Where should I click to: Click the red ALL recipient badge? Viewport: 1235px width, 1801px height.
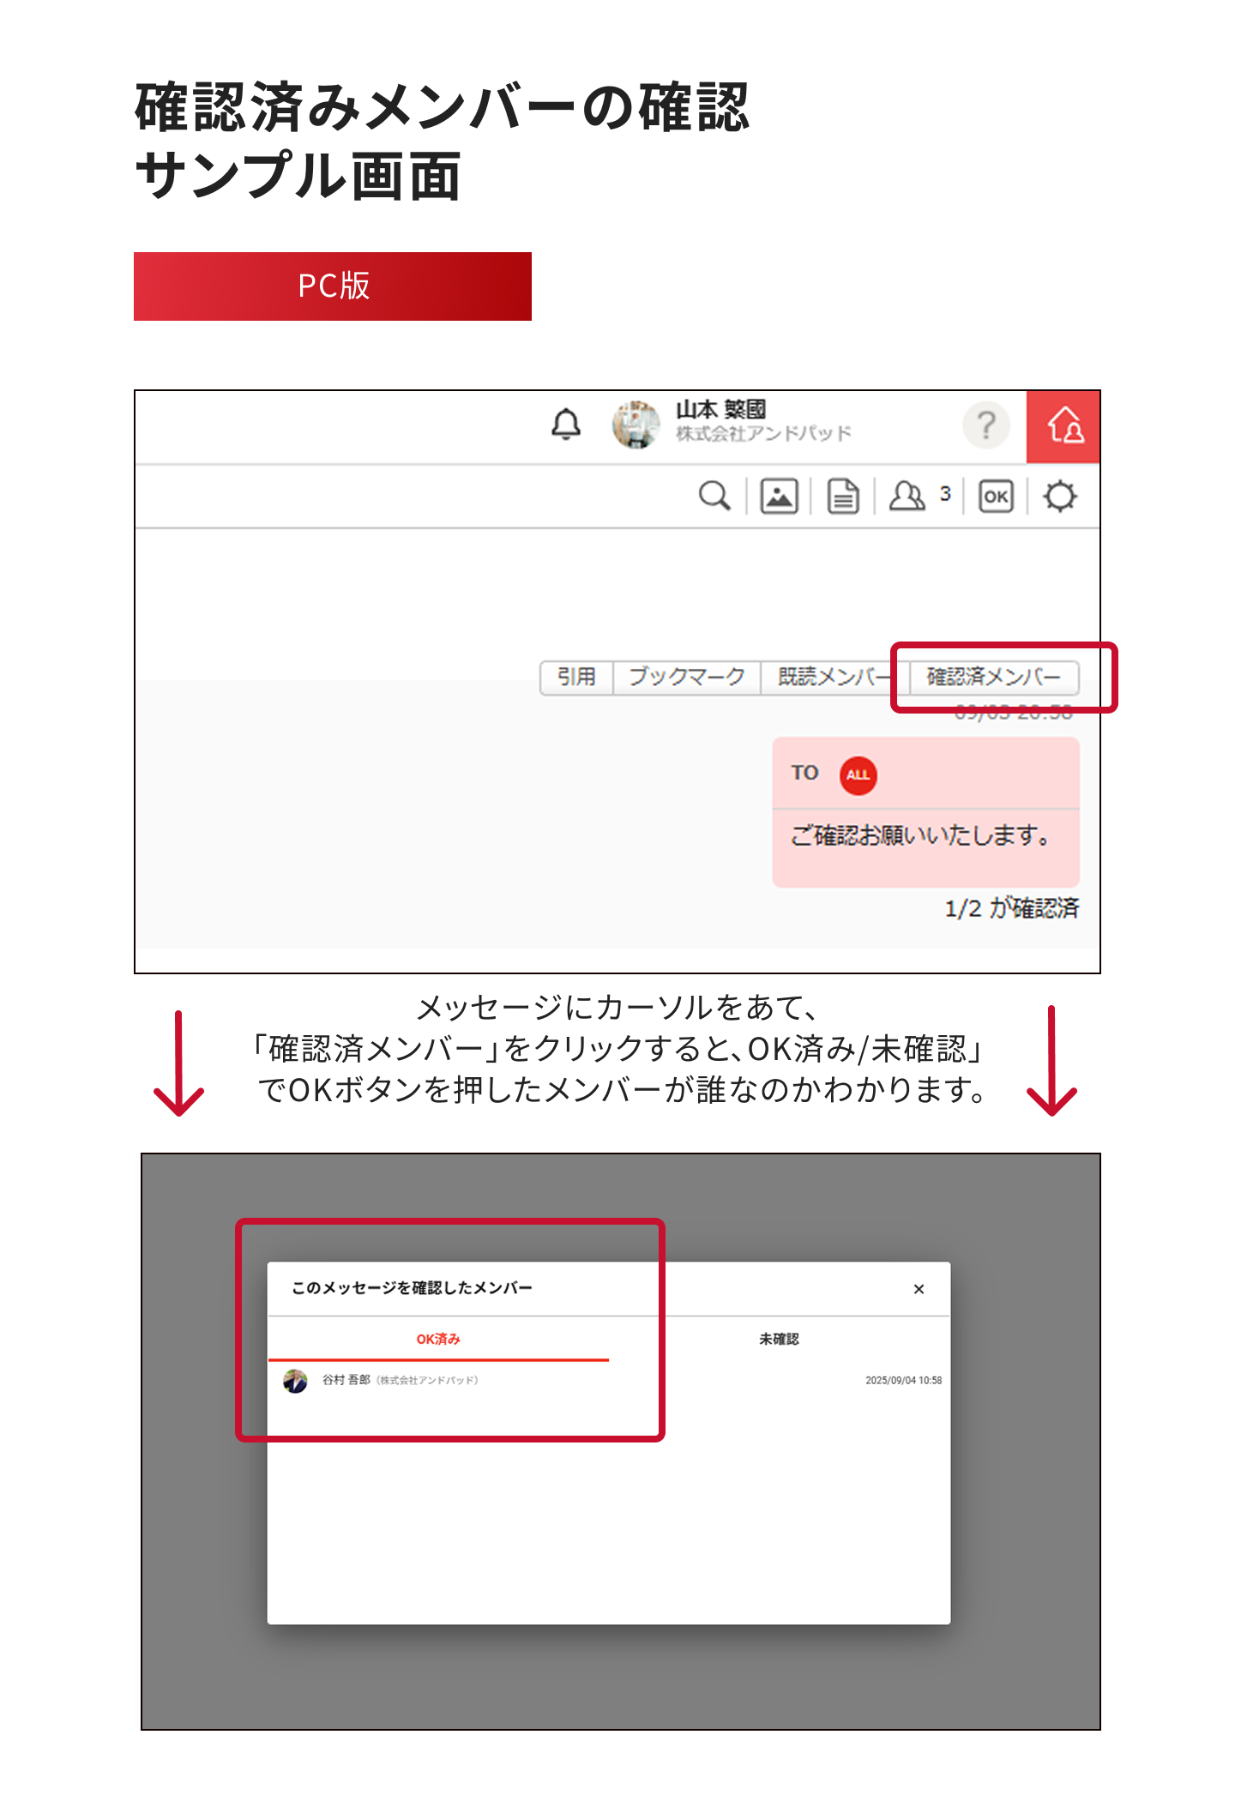858,775
